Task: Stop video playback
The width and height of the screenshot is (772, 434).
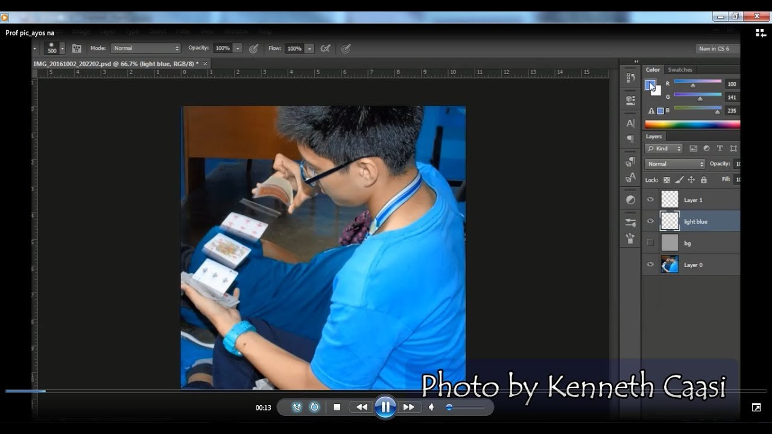Action: point(337,407)
